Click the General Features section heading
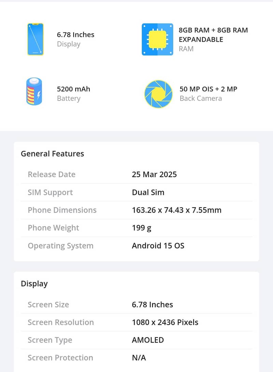This screenshot has height=372, width=273. [x=52, y=154]
